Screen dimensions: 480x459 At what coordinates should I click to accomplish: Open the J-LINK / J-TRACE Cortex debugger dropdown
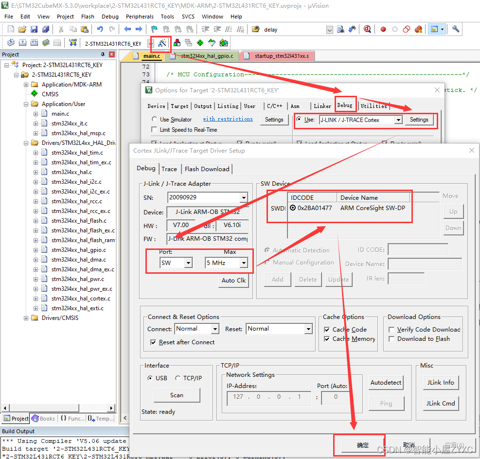coord(398,120)
